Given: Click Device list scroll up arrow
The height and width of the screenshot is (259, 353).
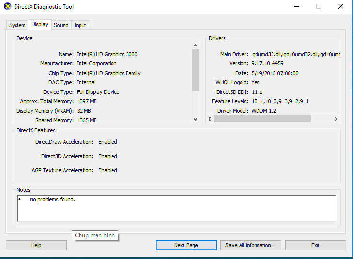Looking at the screenshot, I should (195, 46).
